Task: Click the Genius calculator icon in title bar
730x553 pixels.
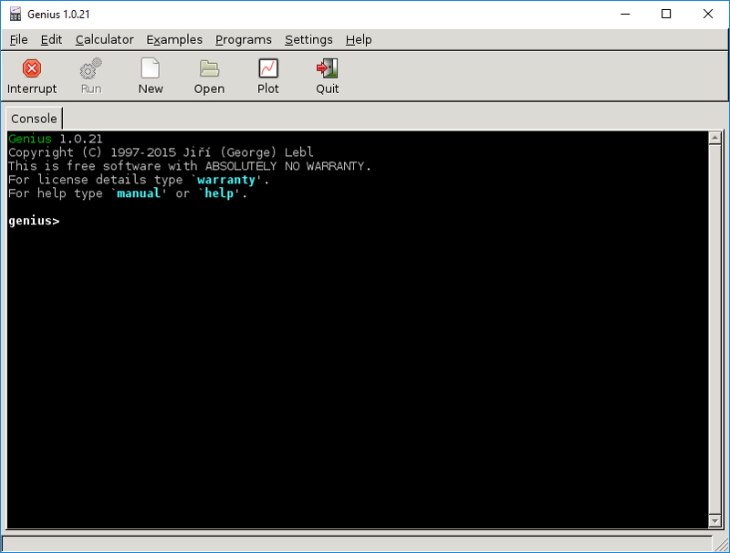Action: point(15,15)
